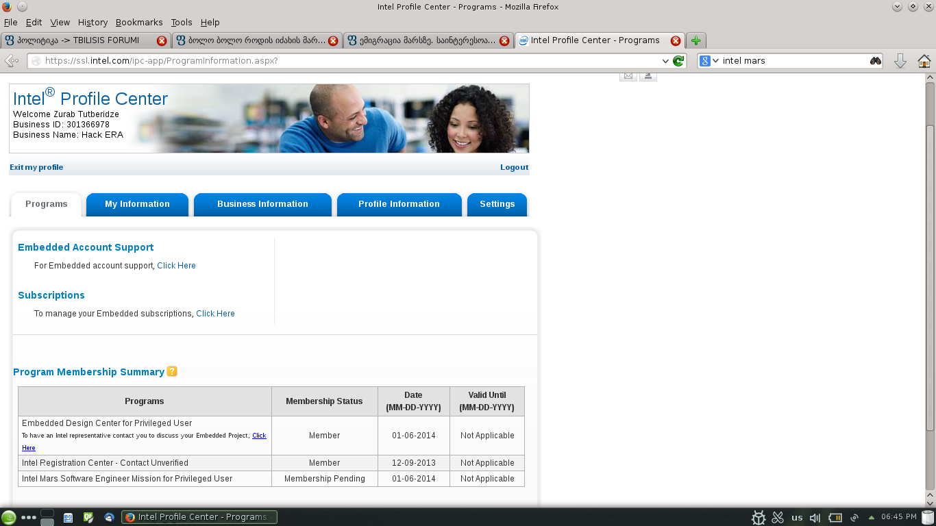
Task: Click the Firefox taskbar window button
Action: click(199, 517)
